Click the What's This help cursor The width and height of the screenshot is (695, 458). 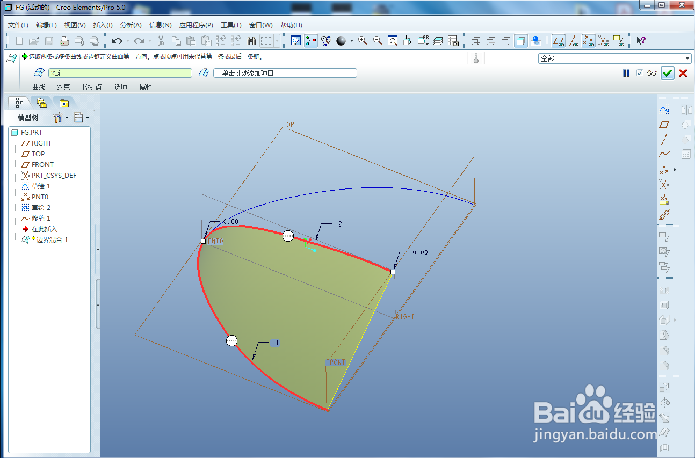point(641,41)
